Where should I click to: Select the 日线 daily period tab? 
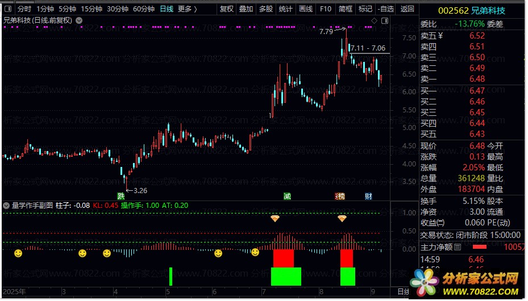coord(167,9)
